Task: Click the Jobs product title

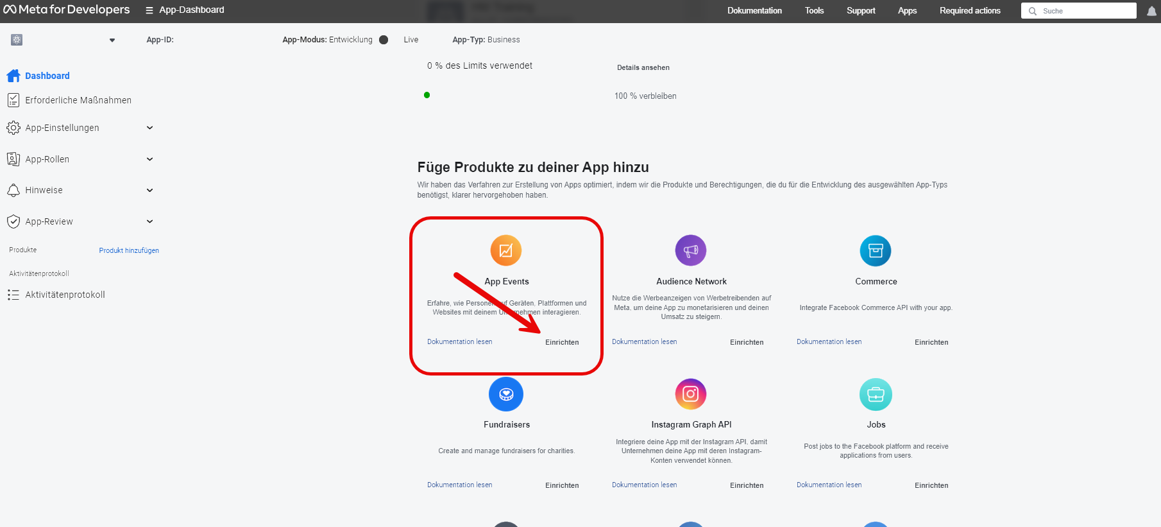Action: (x=876, y=424)
